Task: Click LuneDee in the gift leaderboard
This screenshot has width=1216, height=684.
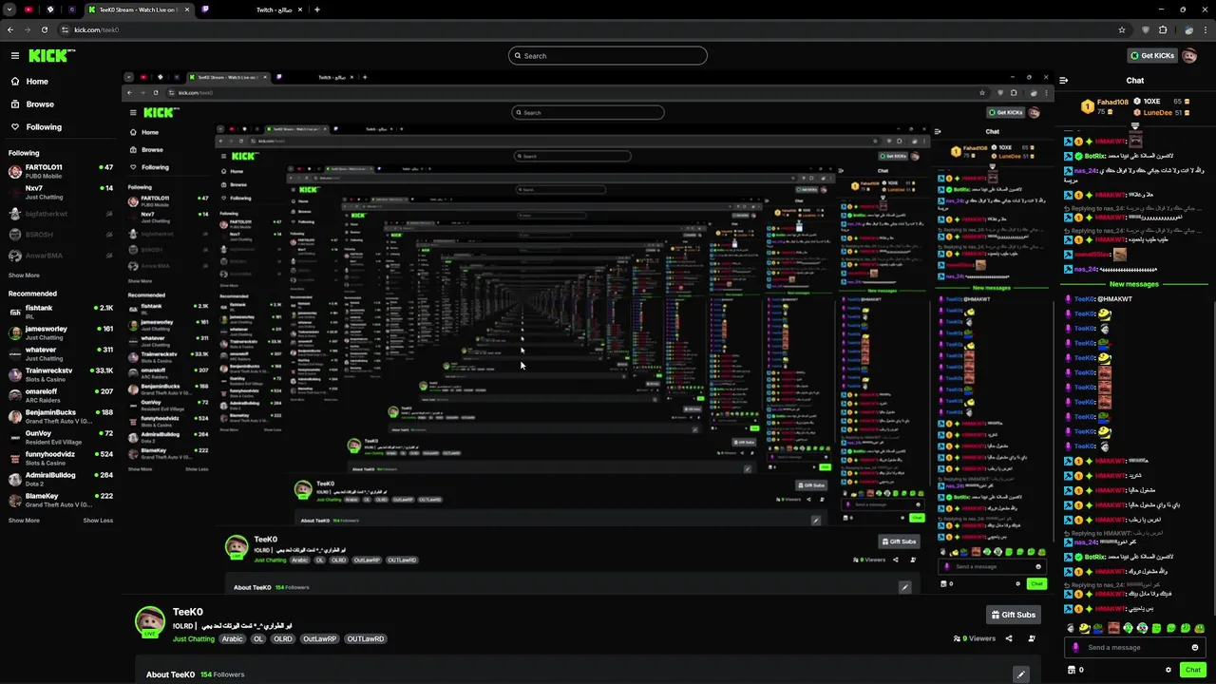Action: point(1158,112)
